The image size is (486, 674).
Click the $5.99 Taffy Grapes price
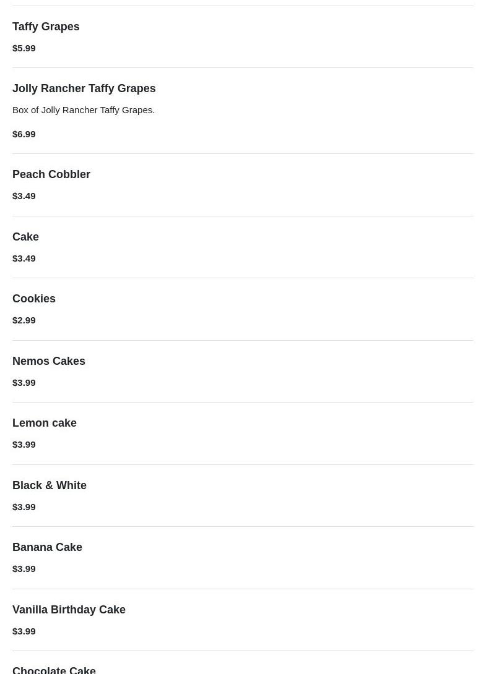click(x=24, y=48)
